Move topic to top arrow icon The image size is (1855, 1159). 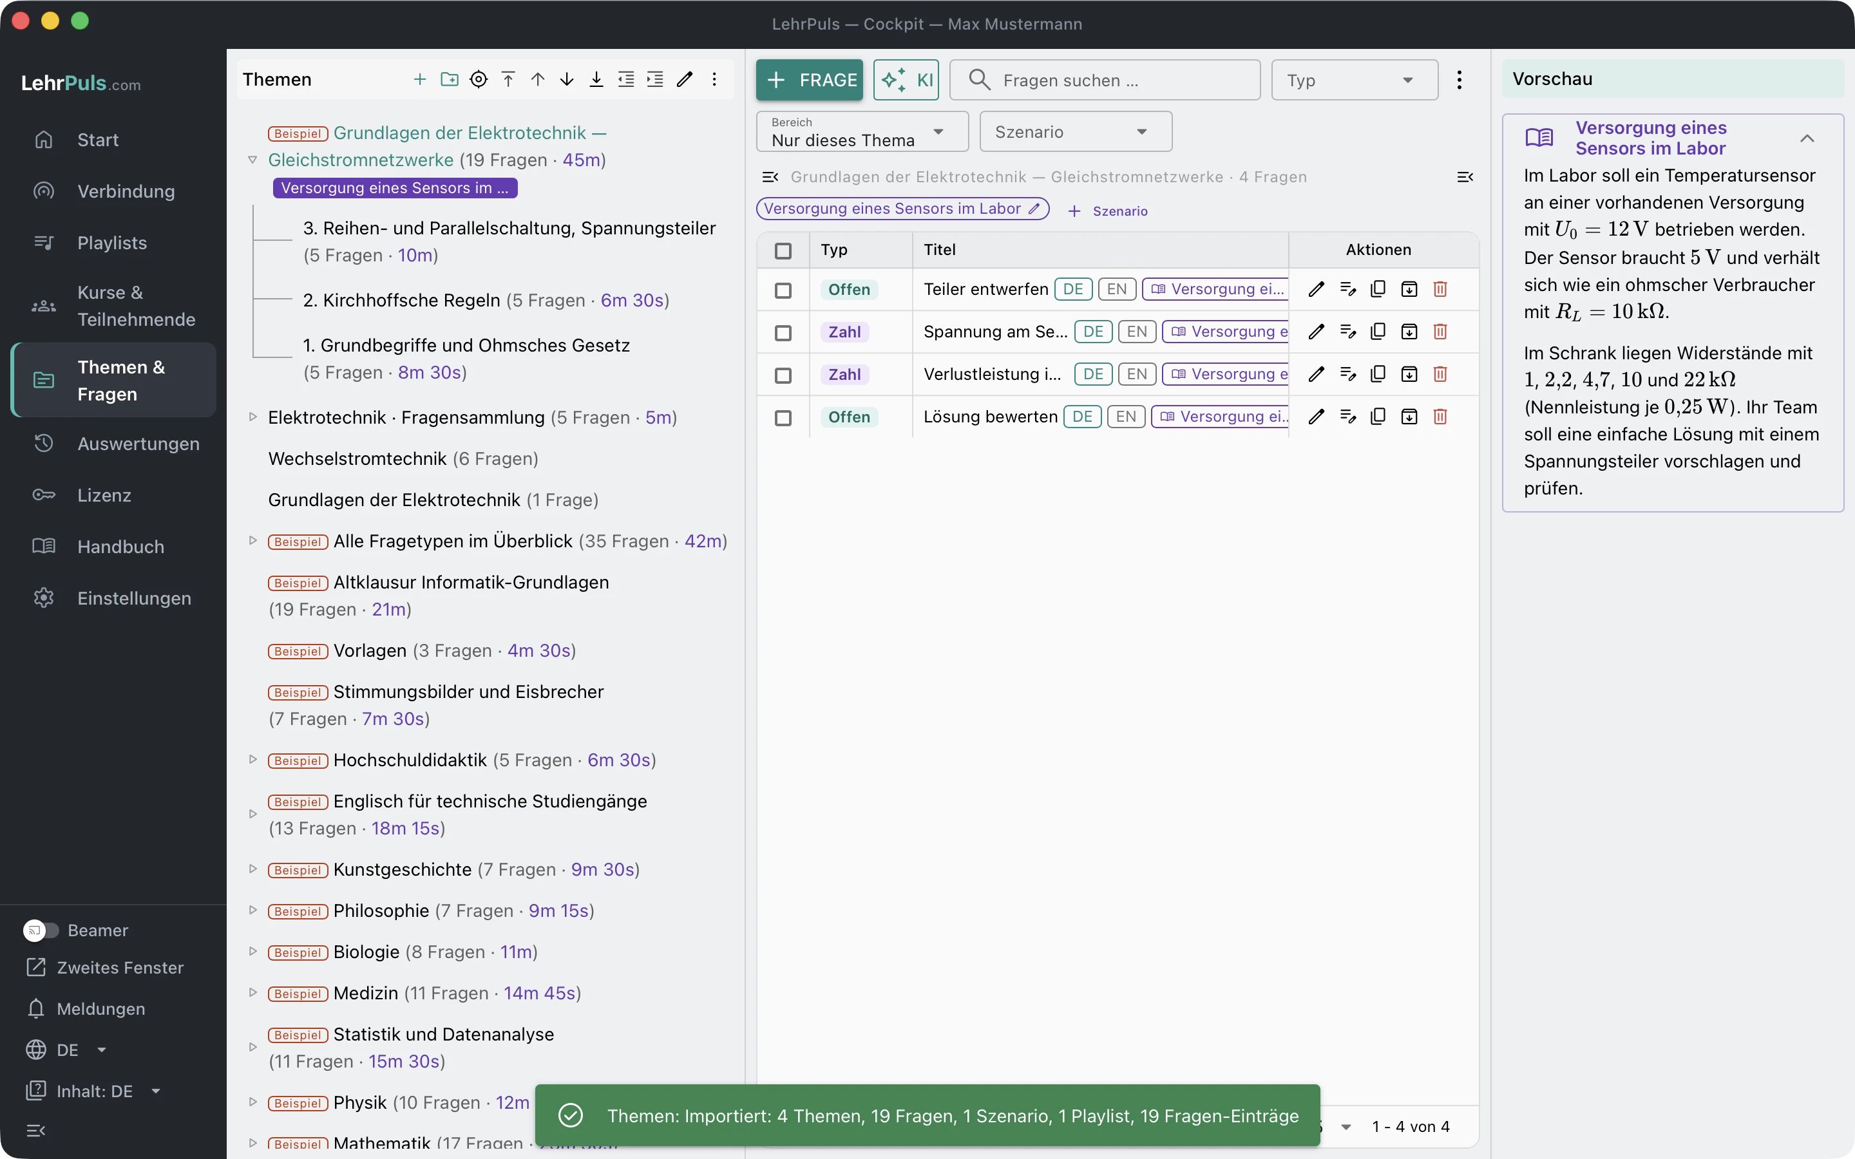pyautogui.click(x=508, y=80)
